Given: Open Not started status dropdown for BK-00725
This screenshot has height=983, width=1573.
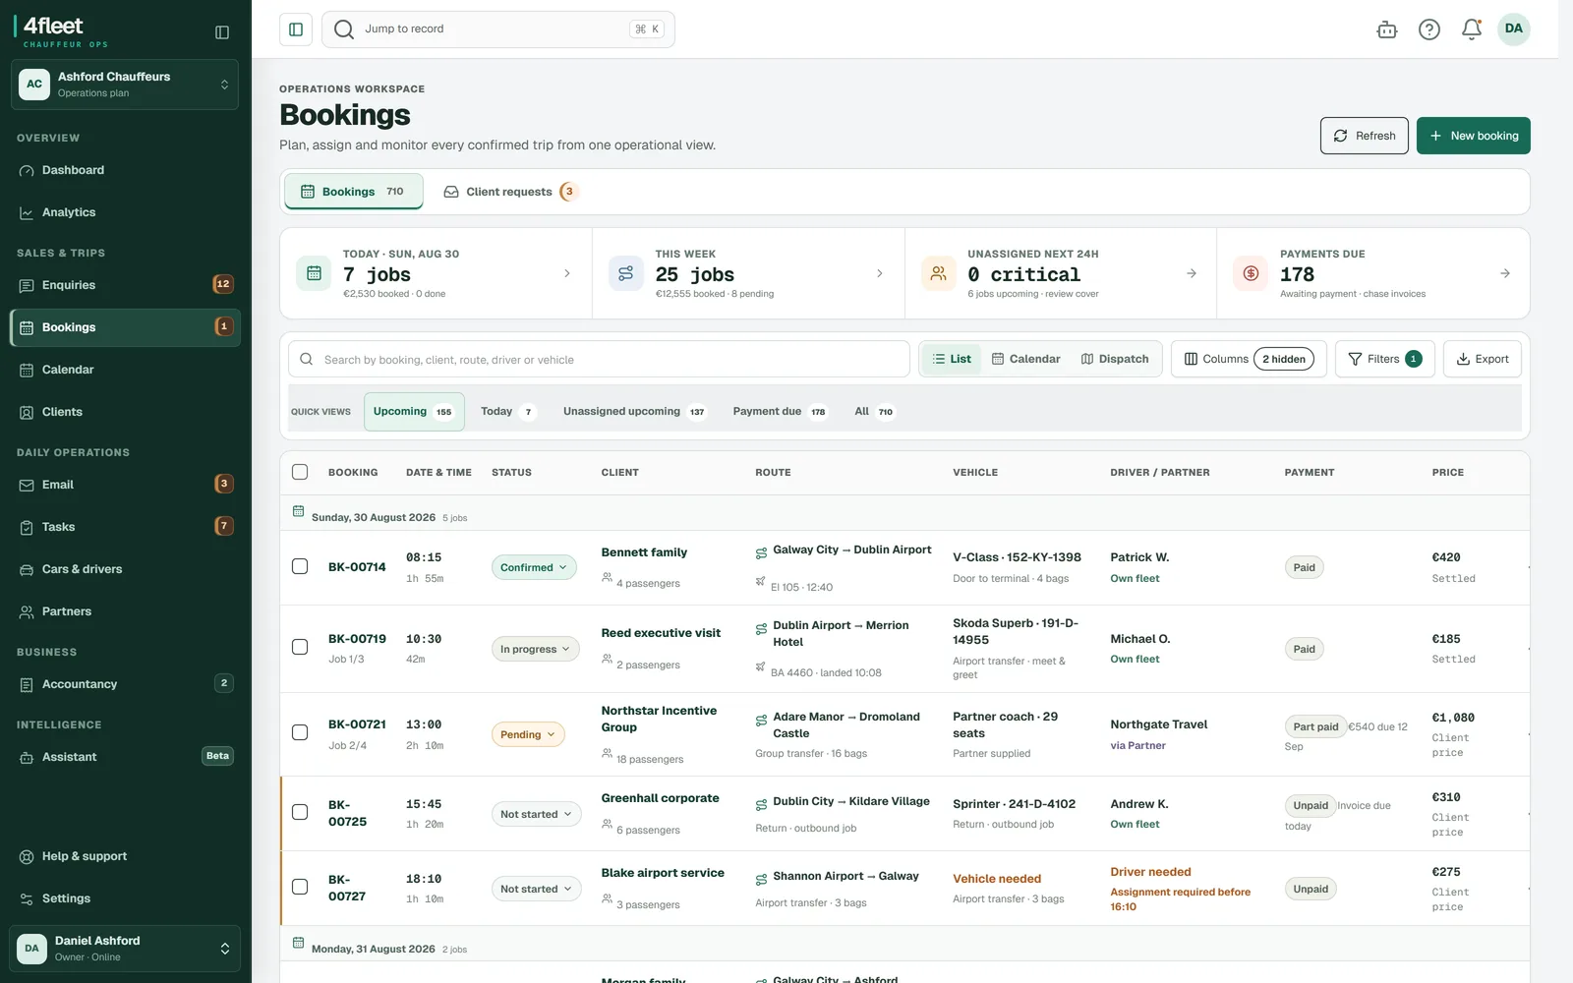Looking at the screenshot, I should [536, 814].
